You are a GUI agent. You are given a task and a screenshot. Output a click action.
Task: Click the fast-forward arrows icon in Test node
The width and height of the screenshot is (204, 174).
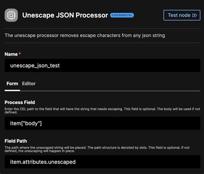tap(195, 15)
